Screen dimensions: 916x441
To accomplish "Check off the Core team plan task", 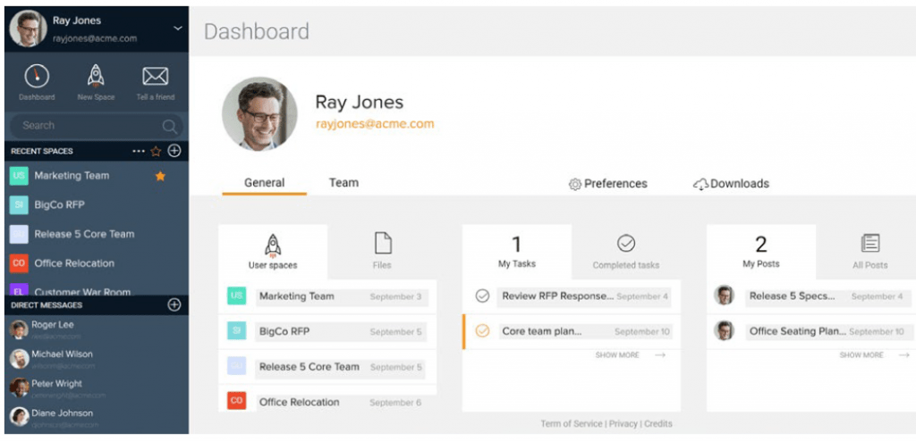I will (x=482, y=331).
